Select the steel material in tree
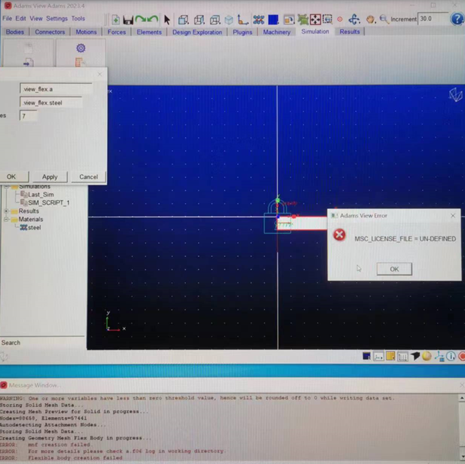 click(x=34, y=228)
